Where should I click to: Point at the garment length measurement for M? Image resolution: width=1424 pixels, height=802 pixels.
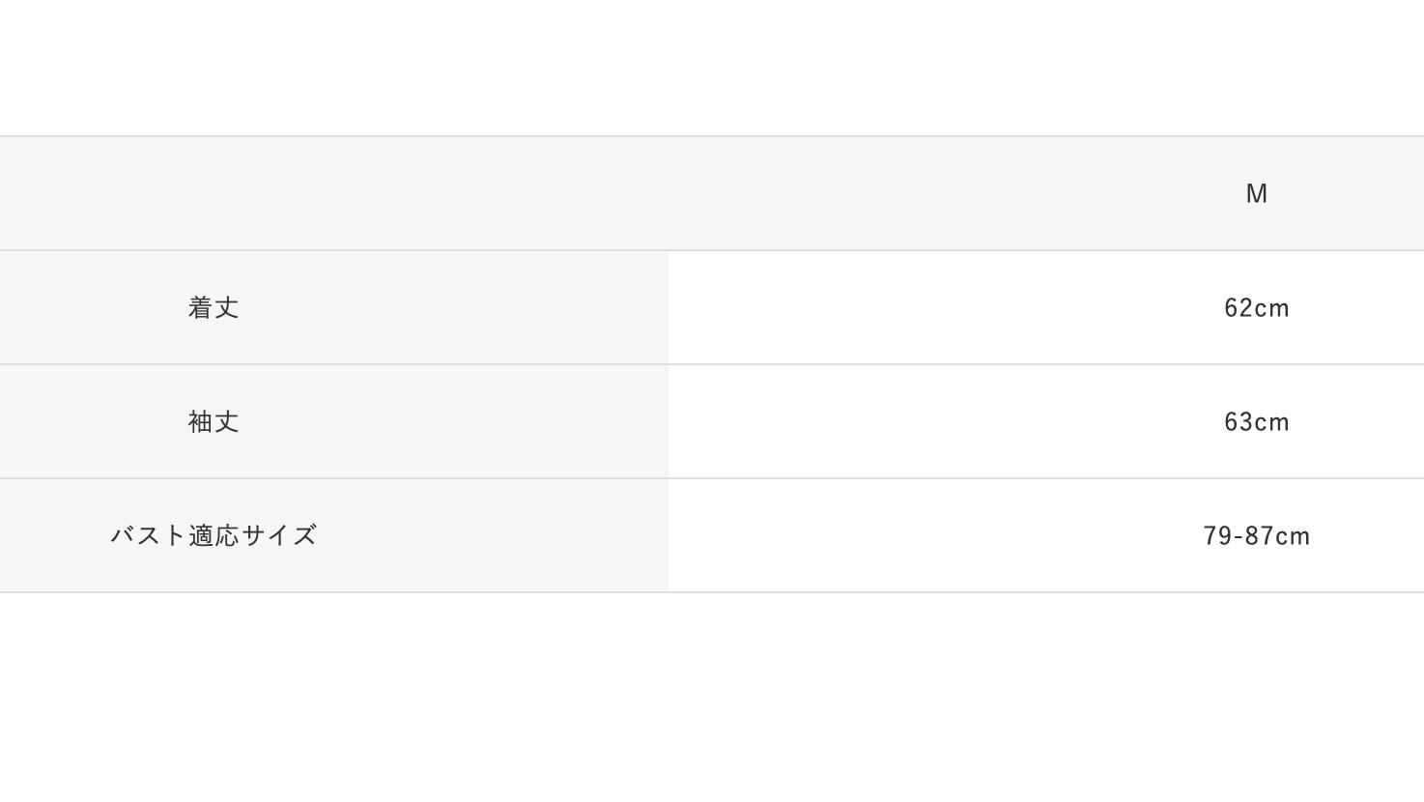[1256, 307]
